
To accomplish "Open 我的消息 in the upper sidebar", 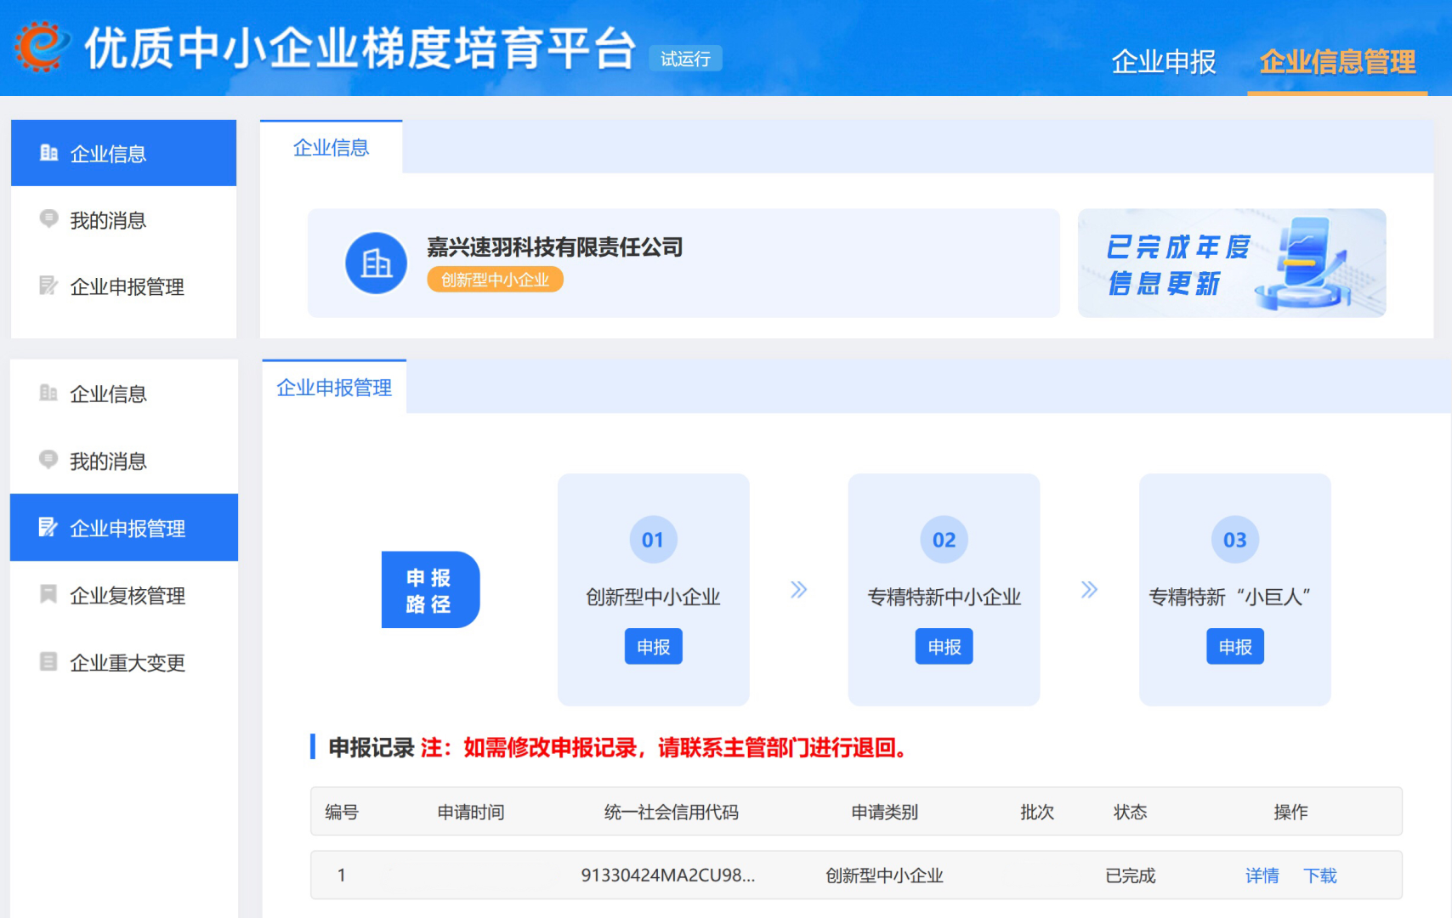I will tap(123, 220).
